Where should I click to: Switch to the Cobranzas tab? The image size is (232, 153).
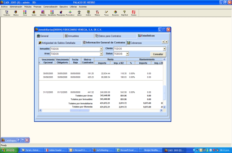tap(136, 43)
